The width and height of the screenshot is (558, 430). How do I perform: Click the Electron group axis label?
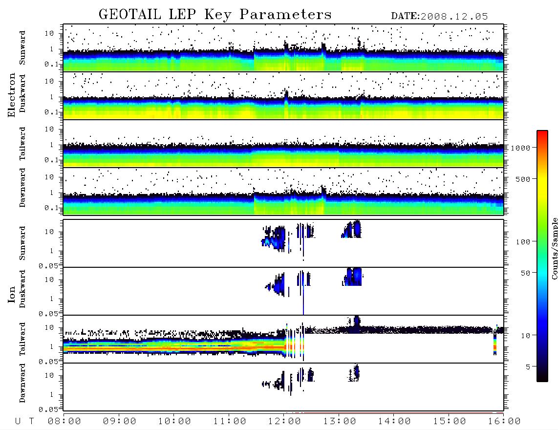(12, 95)
